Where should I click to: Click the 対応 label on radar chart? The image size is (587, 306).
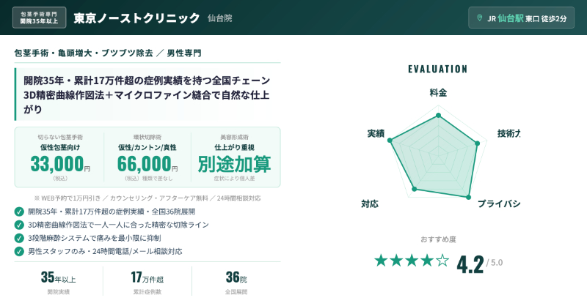(x=370, y=204)
